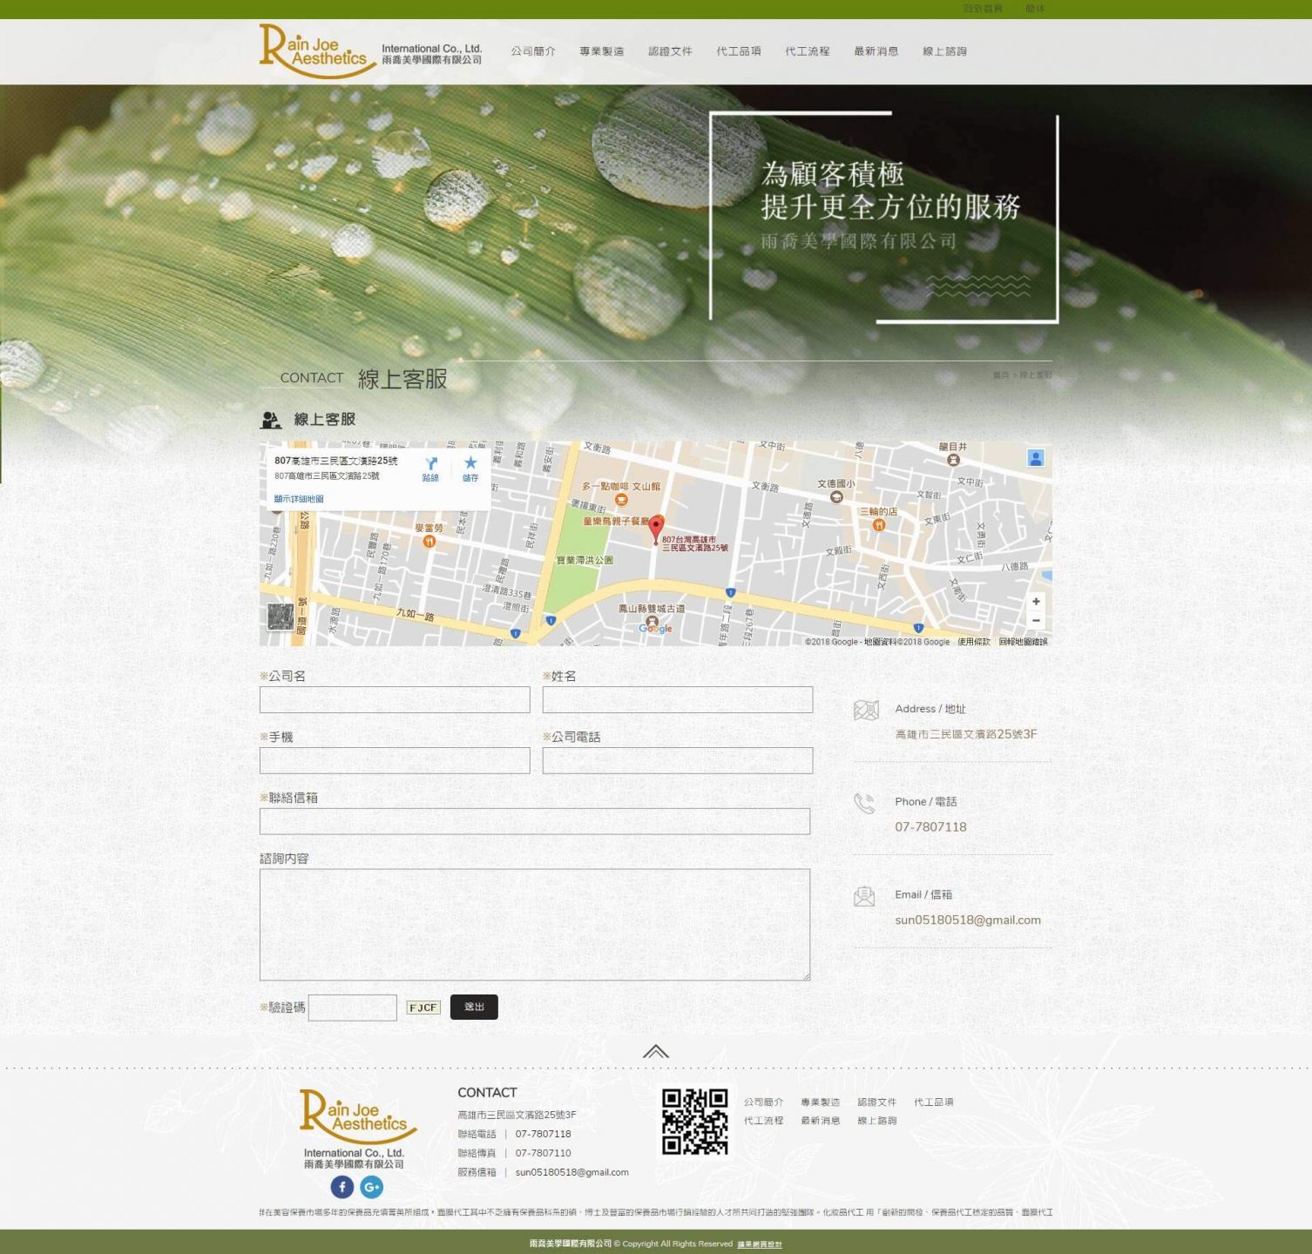Click the 公司名 input field

tap(395, 700)
